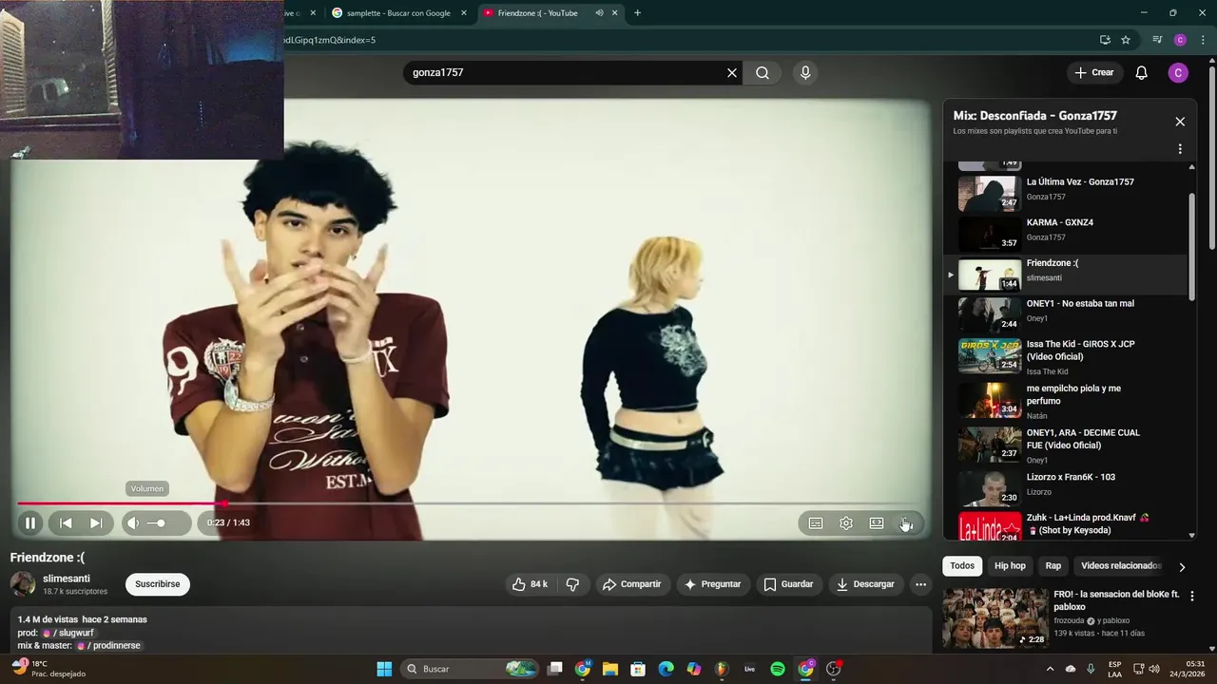Open more video actions (three dots)
1217x684 pixels.
[x=920, y=584]
